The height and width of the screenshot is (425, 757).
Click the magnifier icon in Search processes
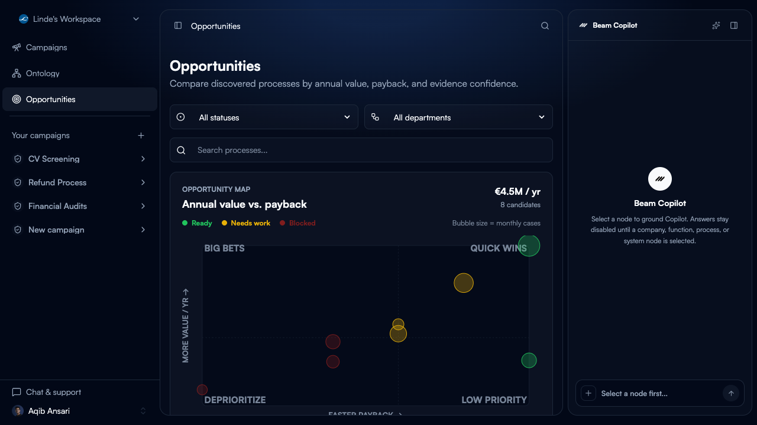(182, 150)
